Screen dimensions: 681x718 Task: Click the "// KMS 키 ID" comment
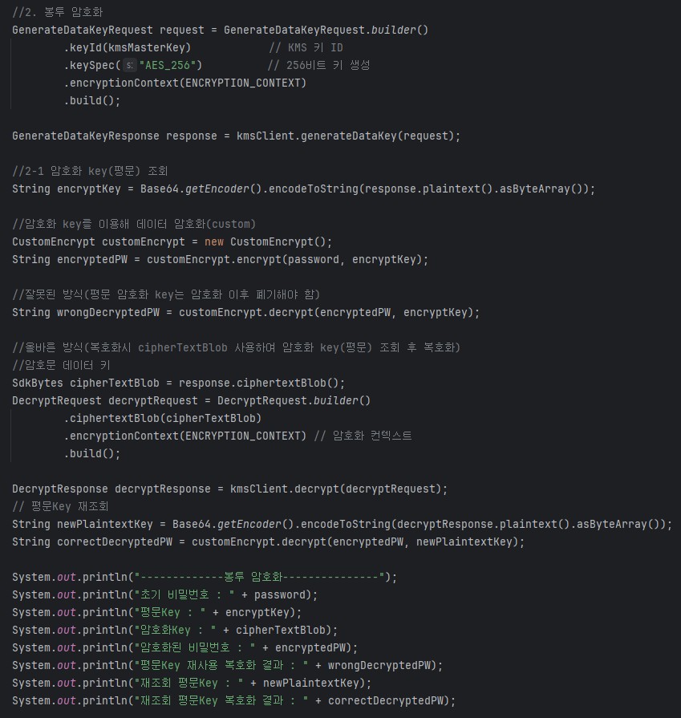306,47
